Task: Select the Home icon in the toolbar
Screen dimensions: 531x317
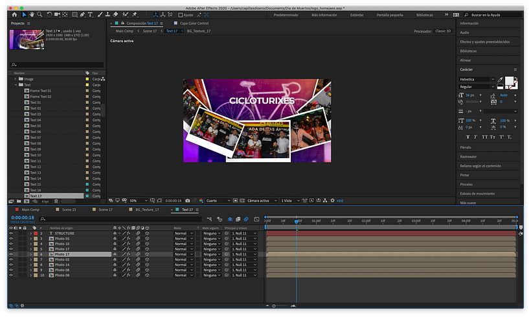Action: point(14,14)
